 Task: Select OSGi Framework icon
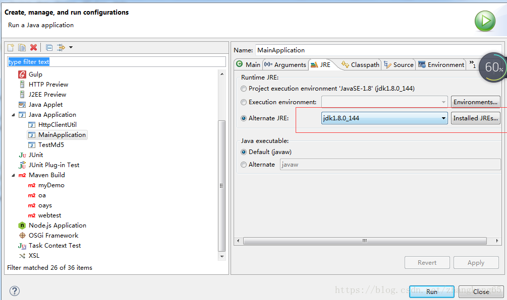tap(22, 236)
